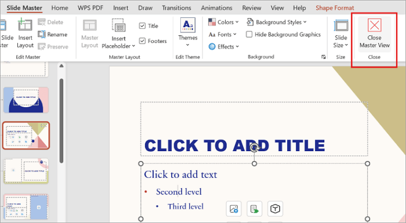Switch to the Review tab
The image size is (406, 223).
tap(252, 8)
